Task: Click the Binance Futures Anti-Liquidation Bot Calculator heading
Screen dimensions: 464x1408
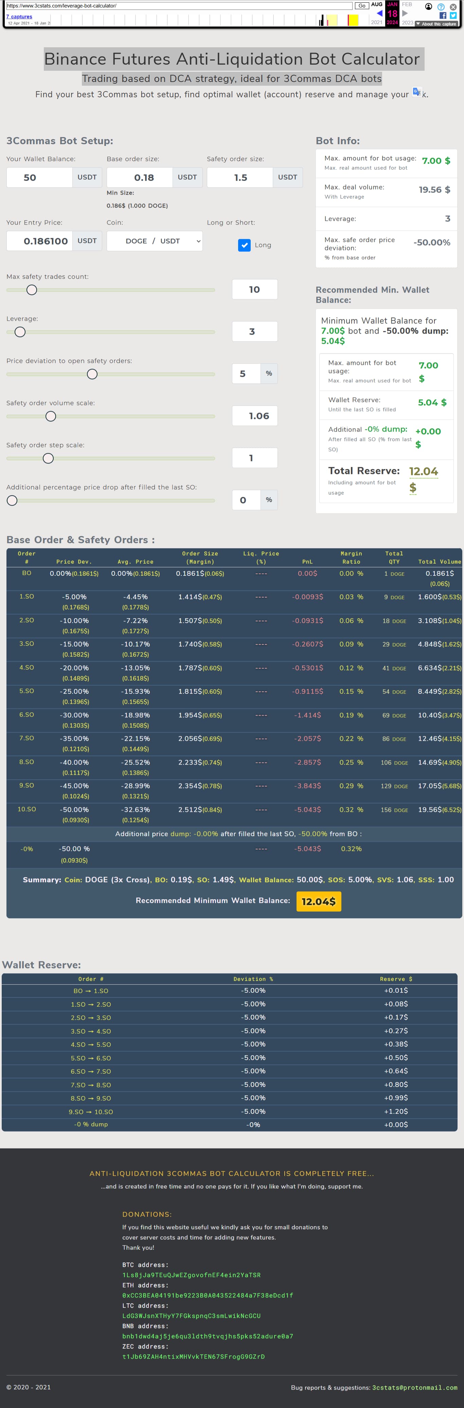Action: (232, 58)
